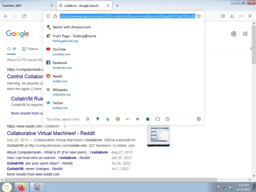Click the horizontal scrollbar thumb
This screenshot has height=192, width=256.
click(x=111, y=180)
